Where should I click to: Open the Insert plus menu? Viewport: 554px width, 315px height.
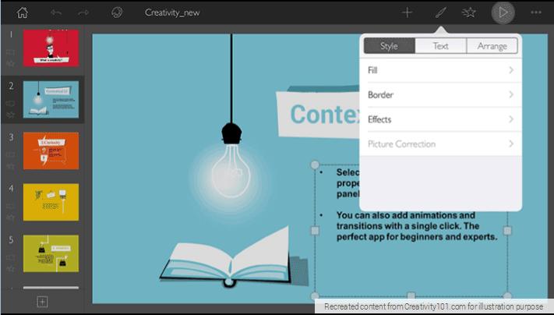pos(407,12)
